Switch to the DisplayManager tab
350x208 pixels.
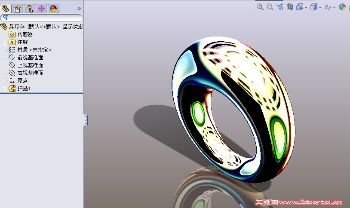53,9
